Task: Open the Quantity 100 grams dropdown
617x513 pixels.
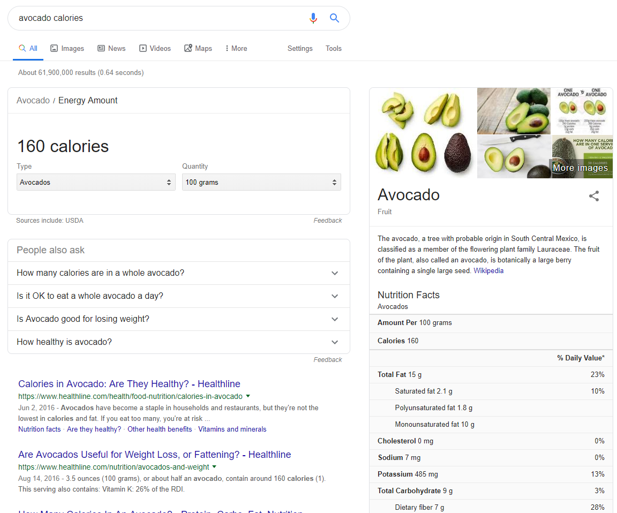Action: tap(261, 182)
